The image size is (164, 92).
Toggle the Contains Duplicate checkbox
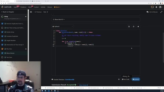tap(2, 36)
